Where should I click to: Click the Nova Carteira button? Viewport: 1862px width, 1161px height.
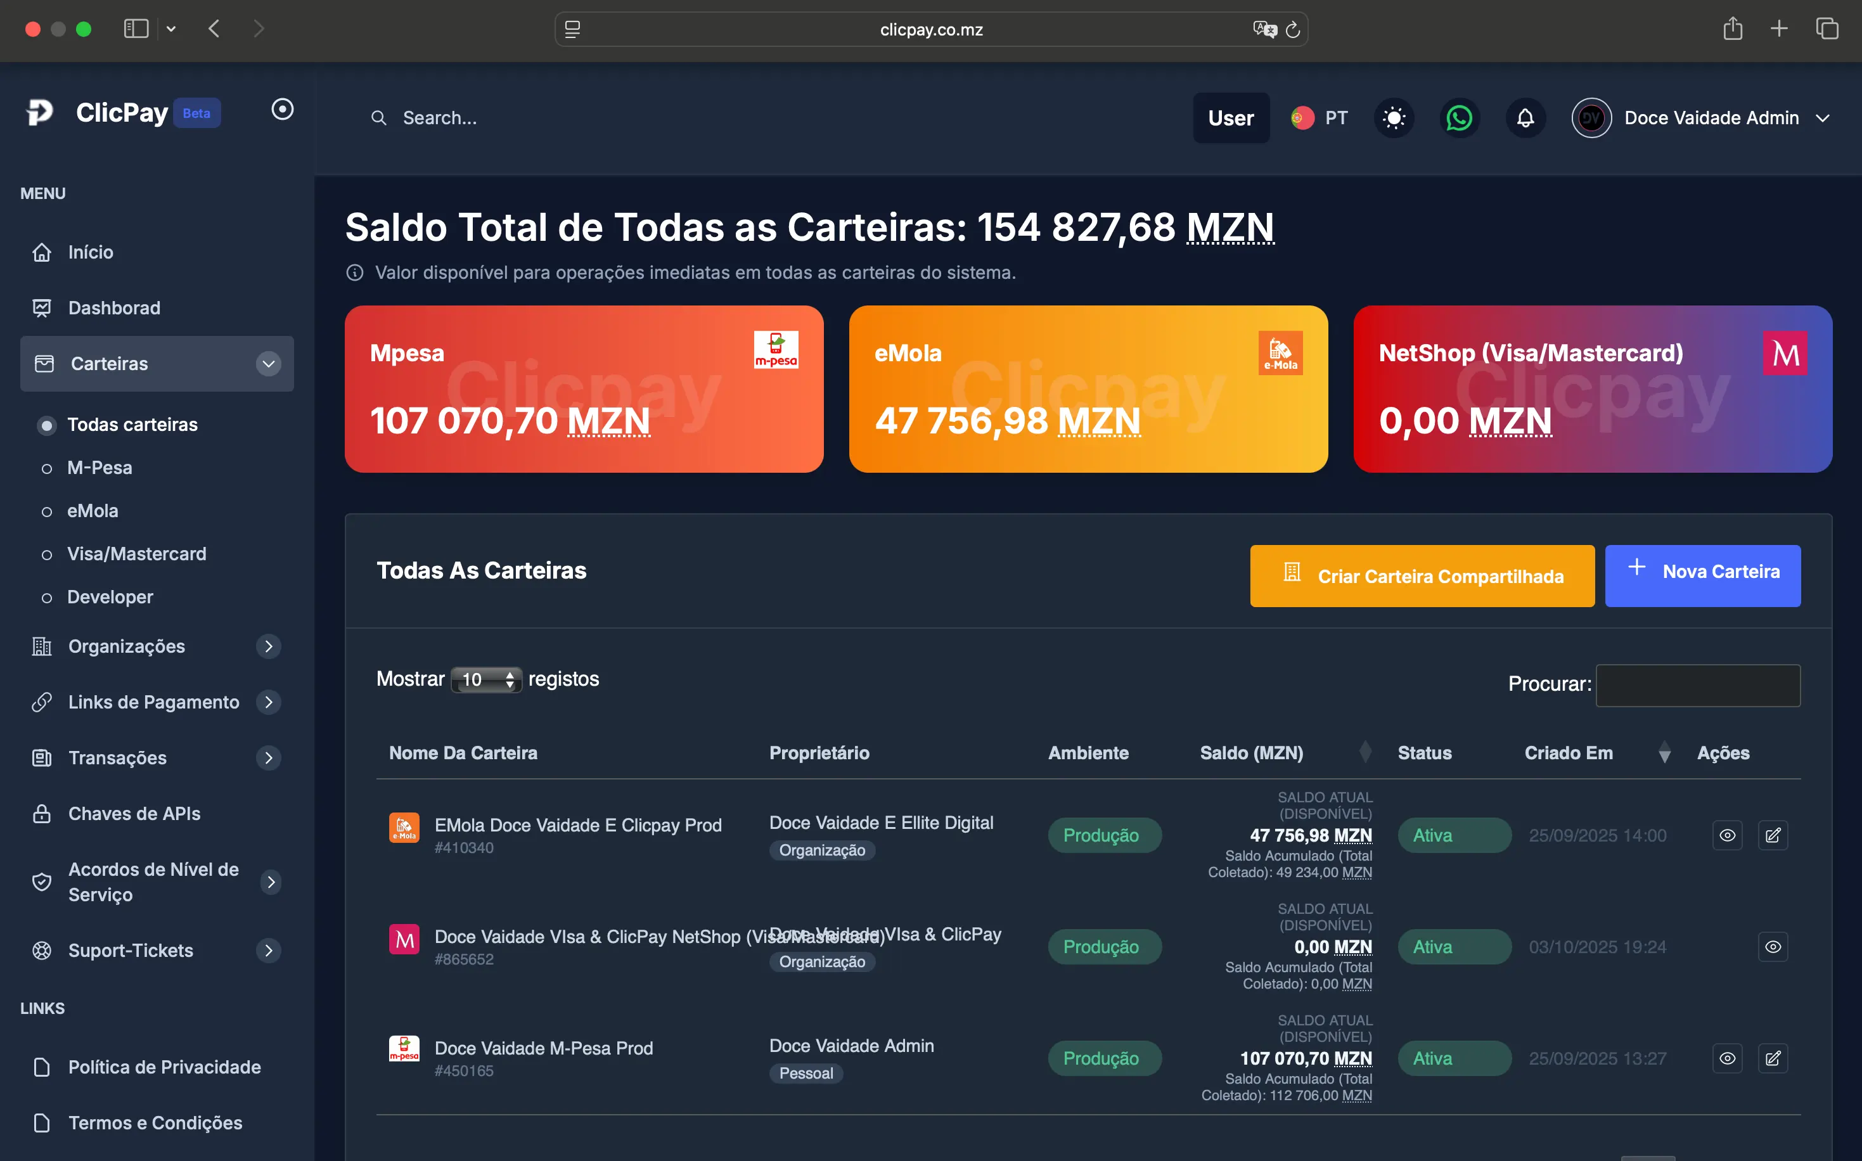(1702, 575)
